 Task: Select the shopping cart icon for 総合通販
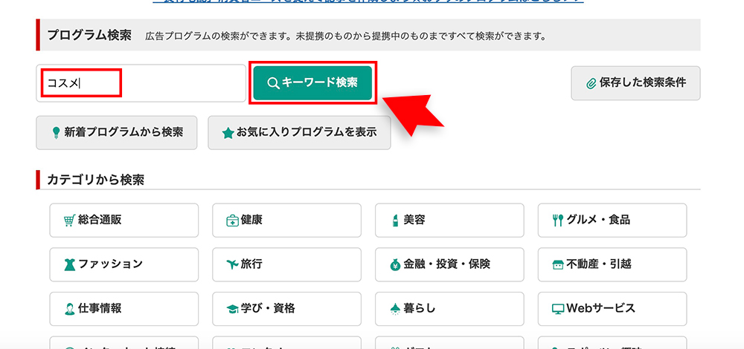point(70,221)
